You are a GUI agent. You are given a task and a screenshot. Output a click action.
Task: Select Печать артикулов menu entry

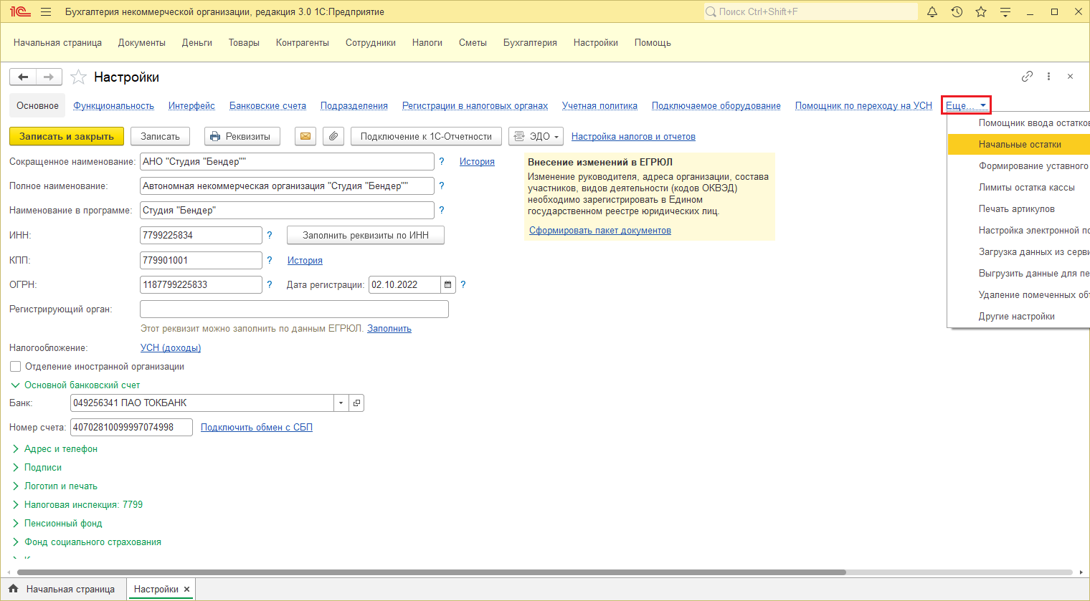pos(1019,208)
